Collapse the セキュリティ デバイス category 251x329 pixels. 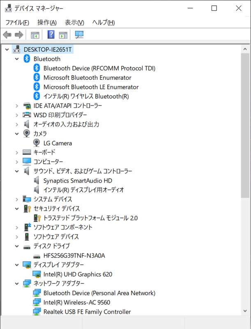point(17,209)
